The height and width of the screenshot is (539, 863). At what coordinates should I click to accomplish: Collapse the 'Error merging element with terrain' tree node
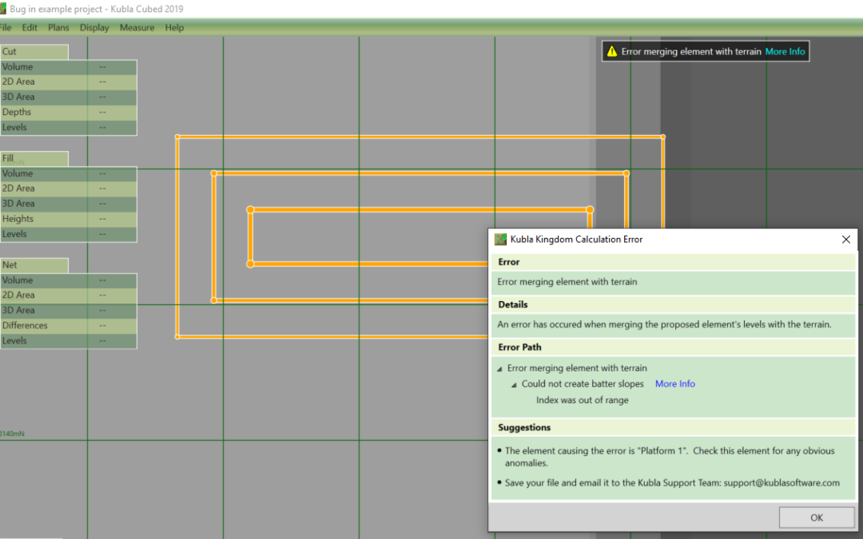pyautogui.click(x=499, y=368)
